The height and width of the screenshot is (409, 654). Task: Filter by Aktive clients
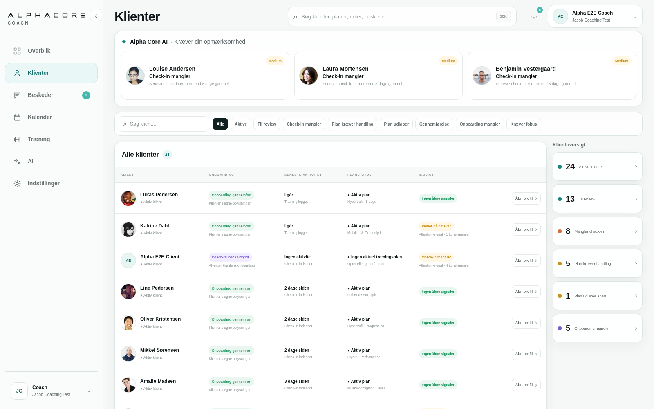(x=241, y=124)
